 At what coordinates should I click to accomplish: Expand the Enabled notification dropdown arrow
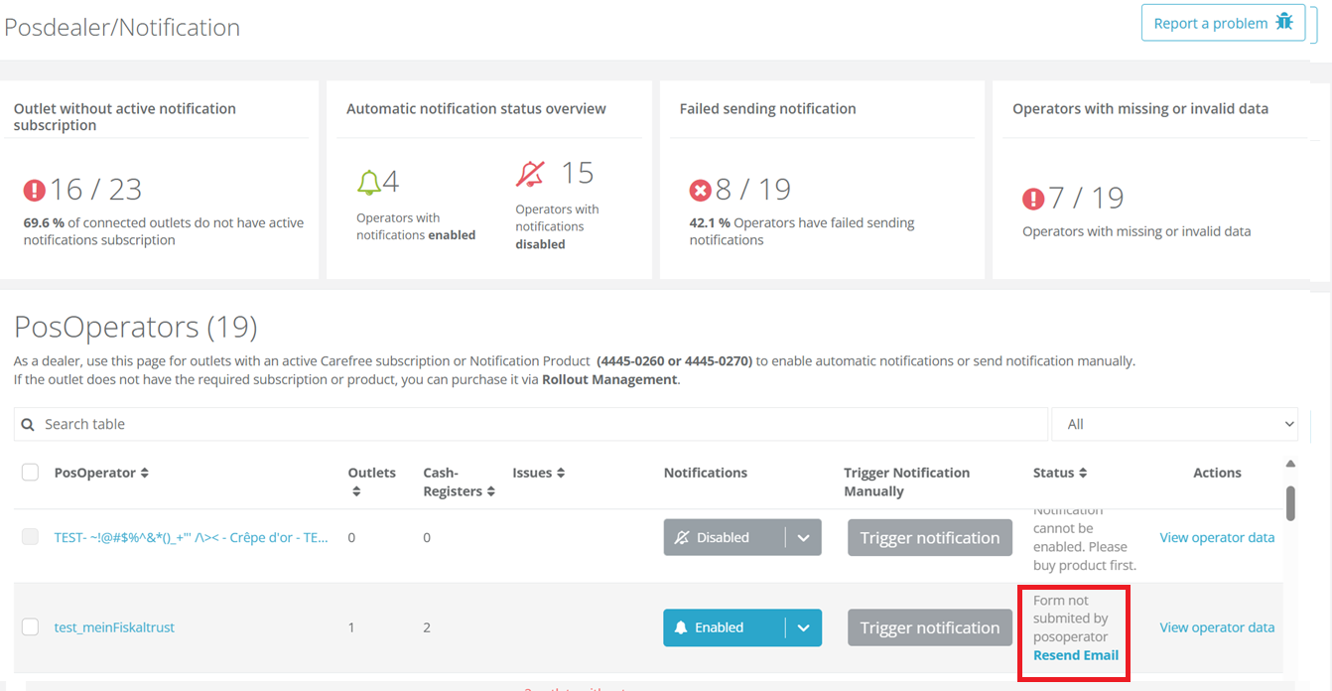click(x=803, y=627)
